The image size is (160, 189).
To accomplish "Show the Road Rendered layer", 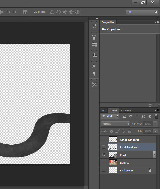I will pyautogui.click(x=104, y=147).
